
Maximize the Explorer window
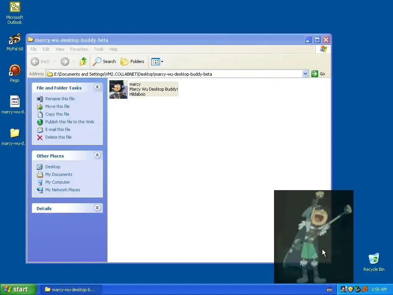317,40
